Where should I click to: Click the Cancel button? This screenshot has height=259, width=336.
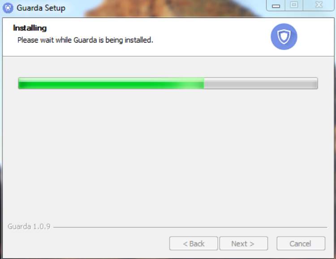301,243
